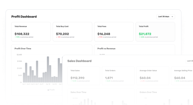The height and width of the screenshot is (105, 193).
Task: Select the Total Fees label
Action: coord(102,26)
